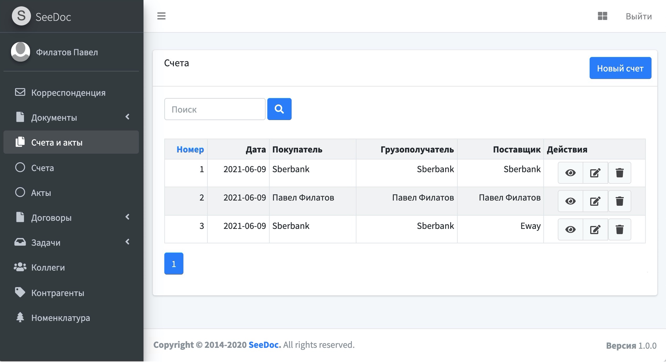666x362 pixels.
Task: Edit invoice 2 Павел Филатов pencil icon
Action: pyautogui.click(x=595, y=201)
